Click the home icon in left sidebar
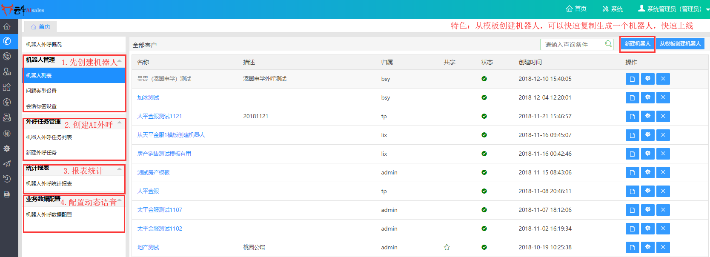Image resolution: width=710 pixels, height=257 pixels. [7, 26]
